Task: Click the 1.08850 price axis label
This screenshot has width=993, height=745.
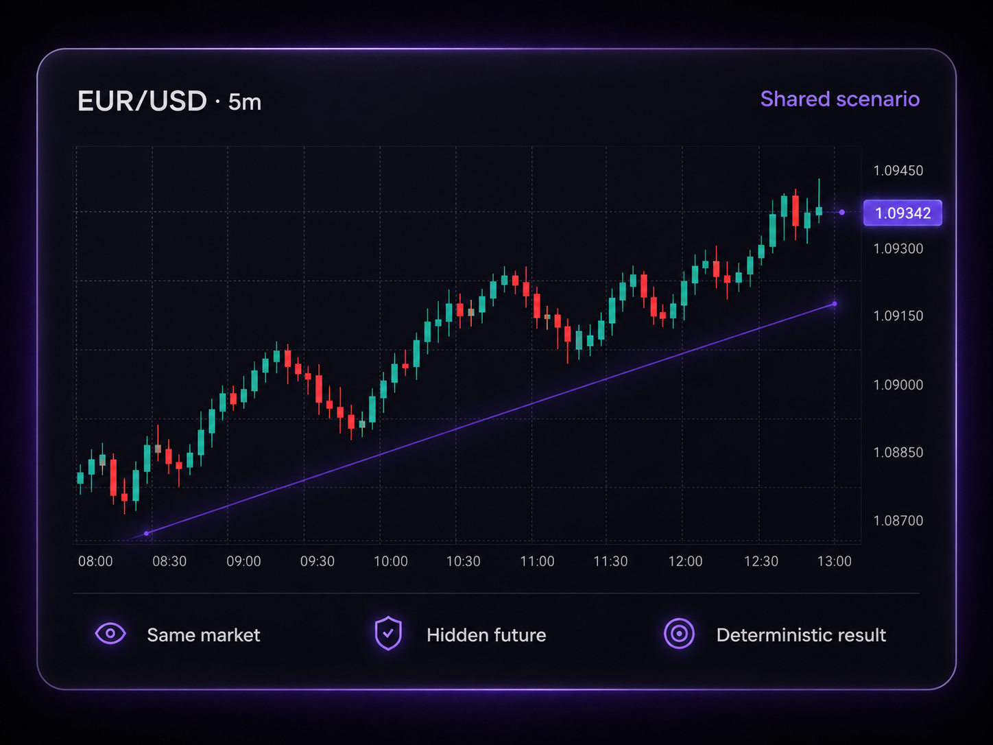Action: [x=898, y=452]
